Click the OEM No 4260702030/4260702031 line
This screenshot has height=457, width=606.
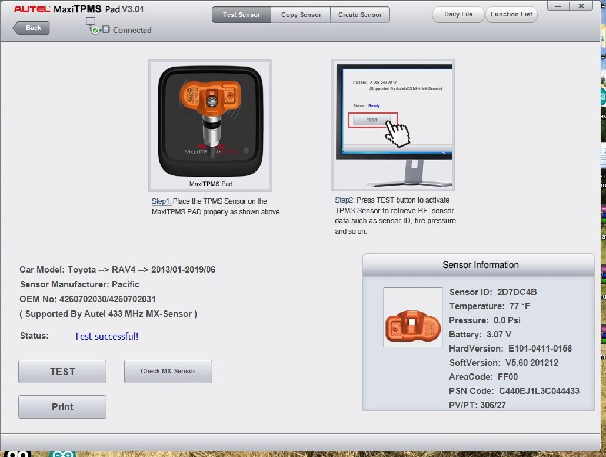pos(88,299)
